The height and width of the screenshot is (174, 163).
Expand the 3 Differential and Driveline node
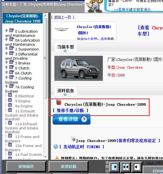[x=6, y=53]
